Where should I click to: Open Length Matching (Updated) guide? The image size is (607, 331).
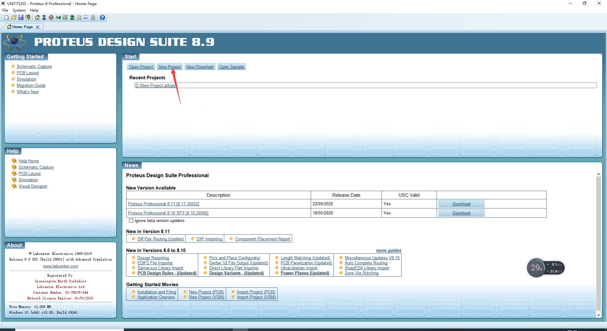pyautogui.click(x=305, y=258)
